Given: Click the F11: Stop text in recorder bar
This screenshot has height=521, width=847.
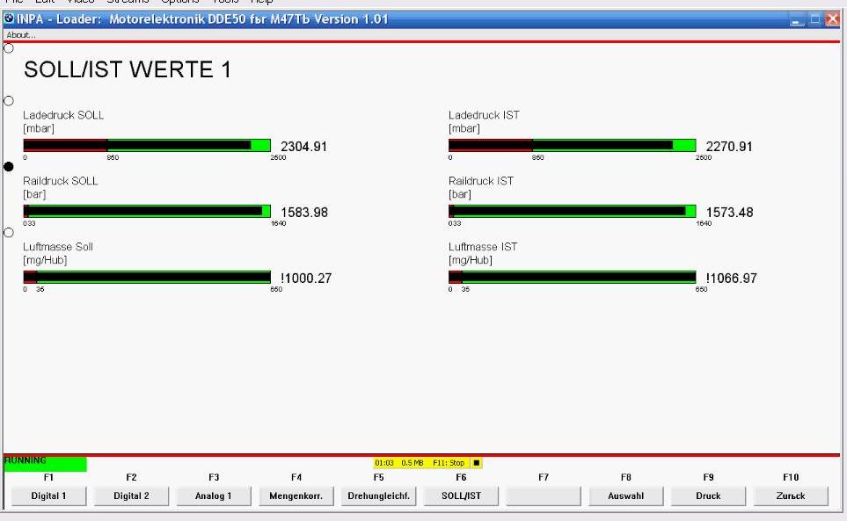Looking at the screenshot, I should tap(449, 463).
